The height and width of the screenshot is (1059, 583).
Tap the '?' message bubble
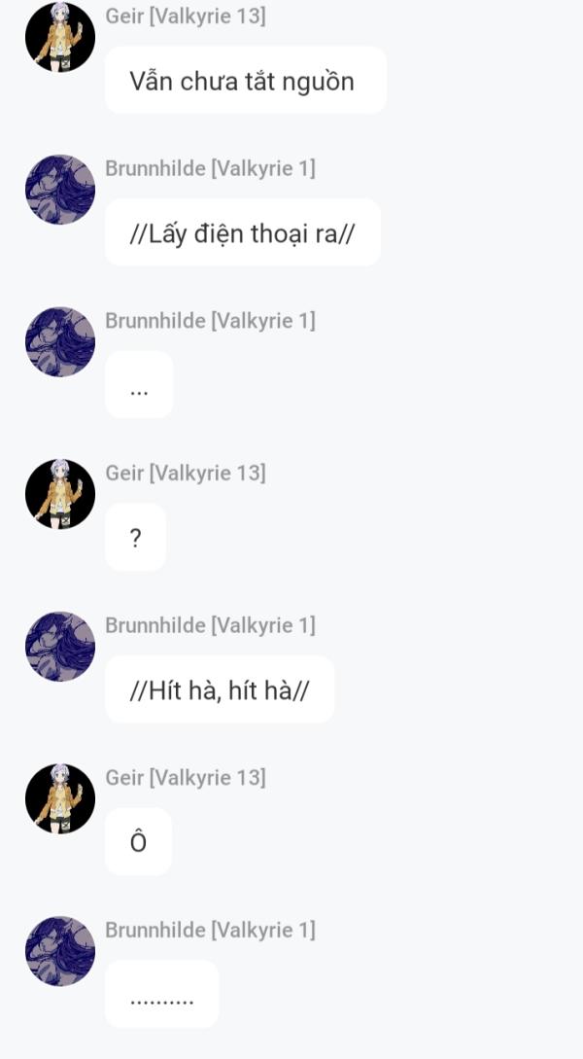(x=136, y=538)
